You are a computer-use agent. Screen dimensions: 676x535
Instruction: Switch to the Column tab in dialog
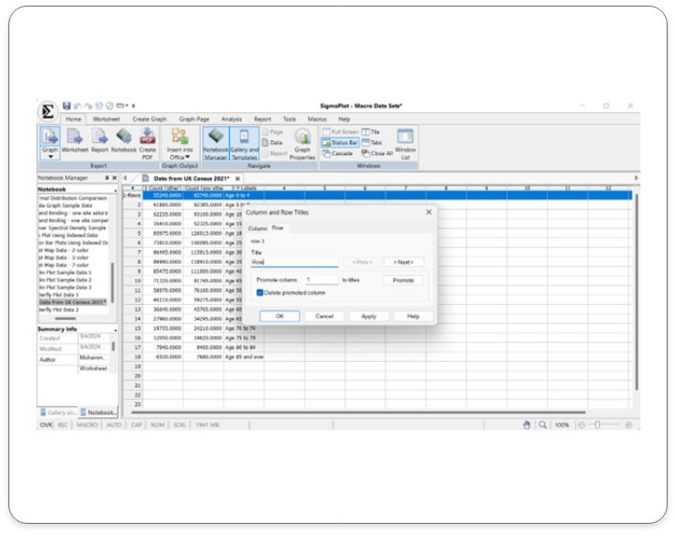pos(257,228)
